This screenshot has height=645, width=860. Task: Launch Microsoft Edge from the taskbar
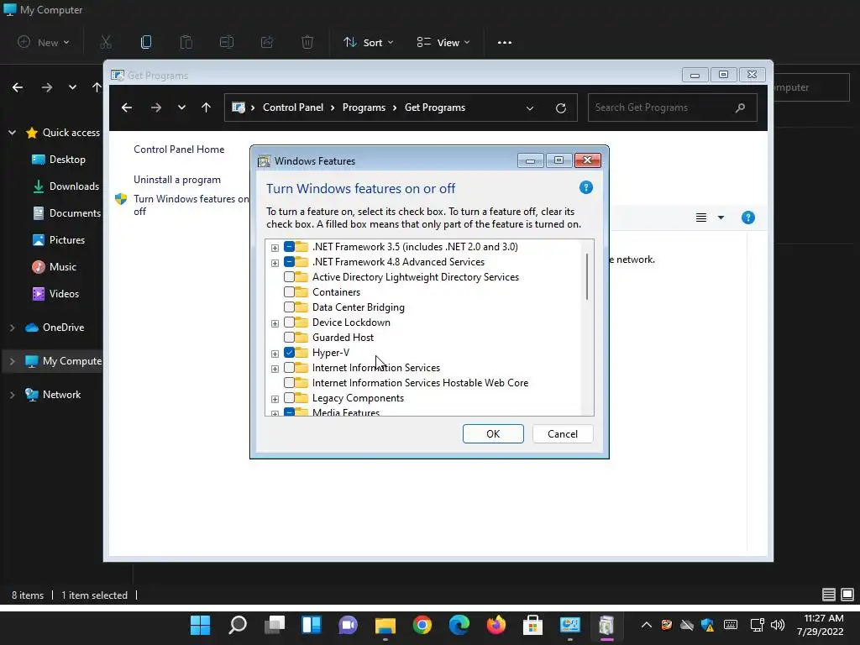pyautogui.click(x=459, y=625)
